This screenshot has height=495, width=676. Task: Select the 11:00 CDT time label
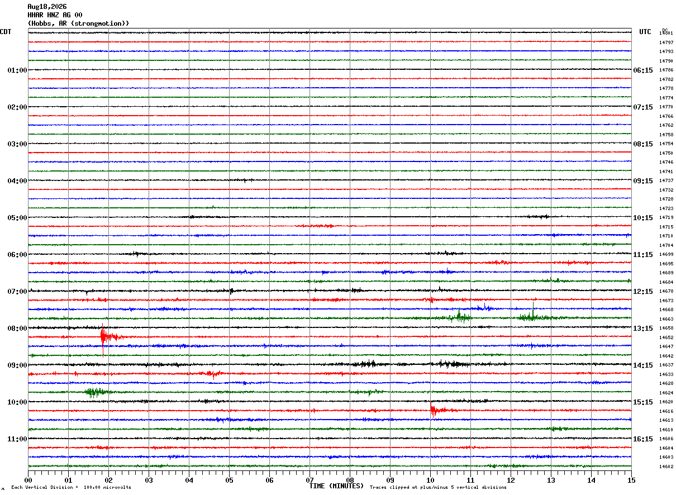[17, 439]
